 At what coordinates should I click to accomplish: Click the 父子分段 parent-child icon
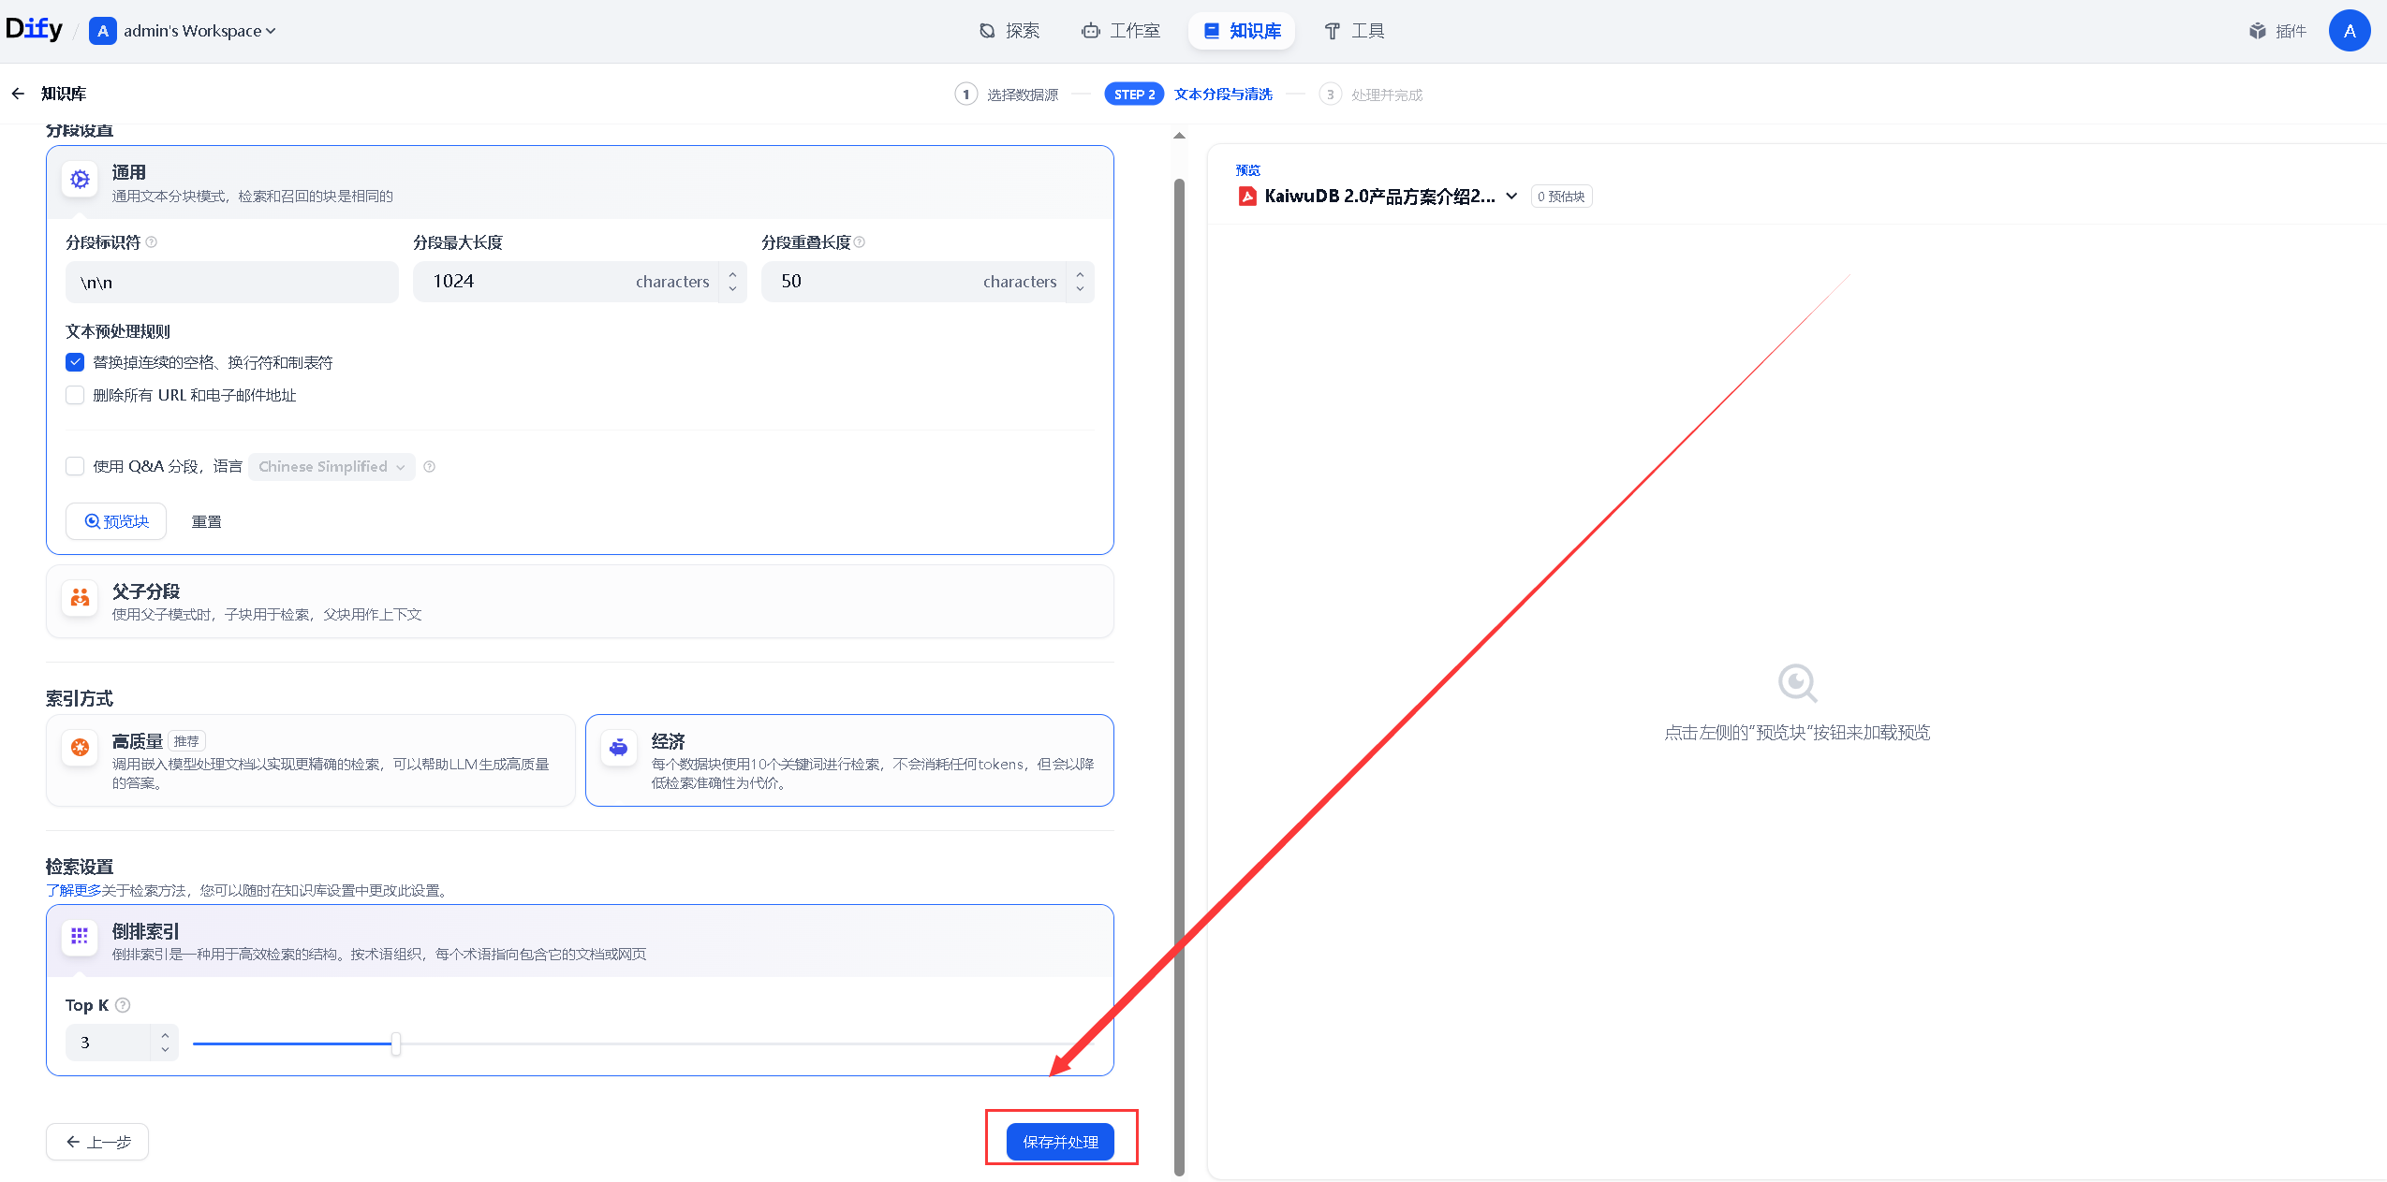pos(81,598)
